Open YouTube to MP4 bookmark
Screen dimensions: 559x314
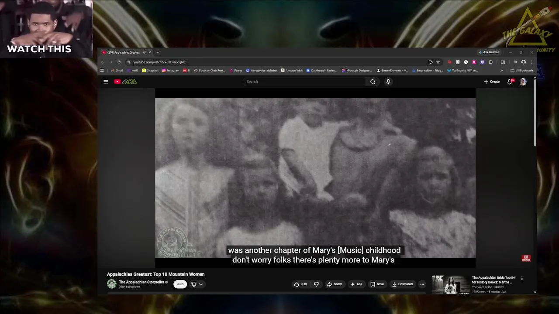(462, 70)
